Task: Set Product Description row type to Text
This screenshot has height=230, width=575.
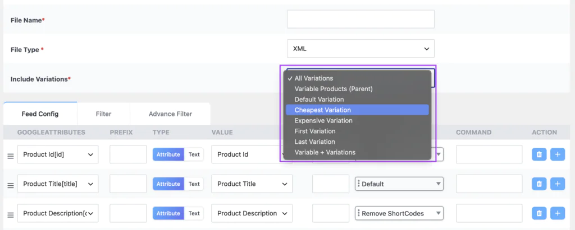Action: coord(194,213)
